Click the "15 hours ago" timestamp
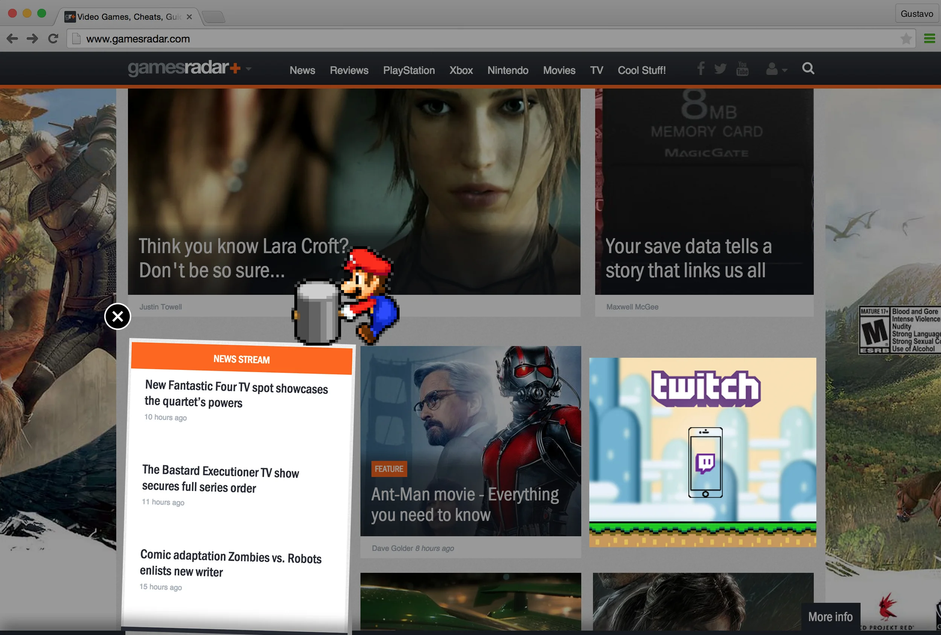Screen dimensions: 941x635 tap(161, 587)
